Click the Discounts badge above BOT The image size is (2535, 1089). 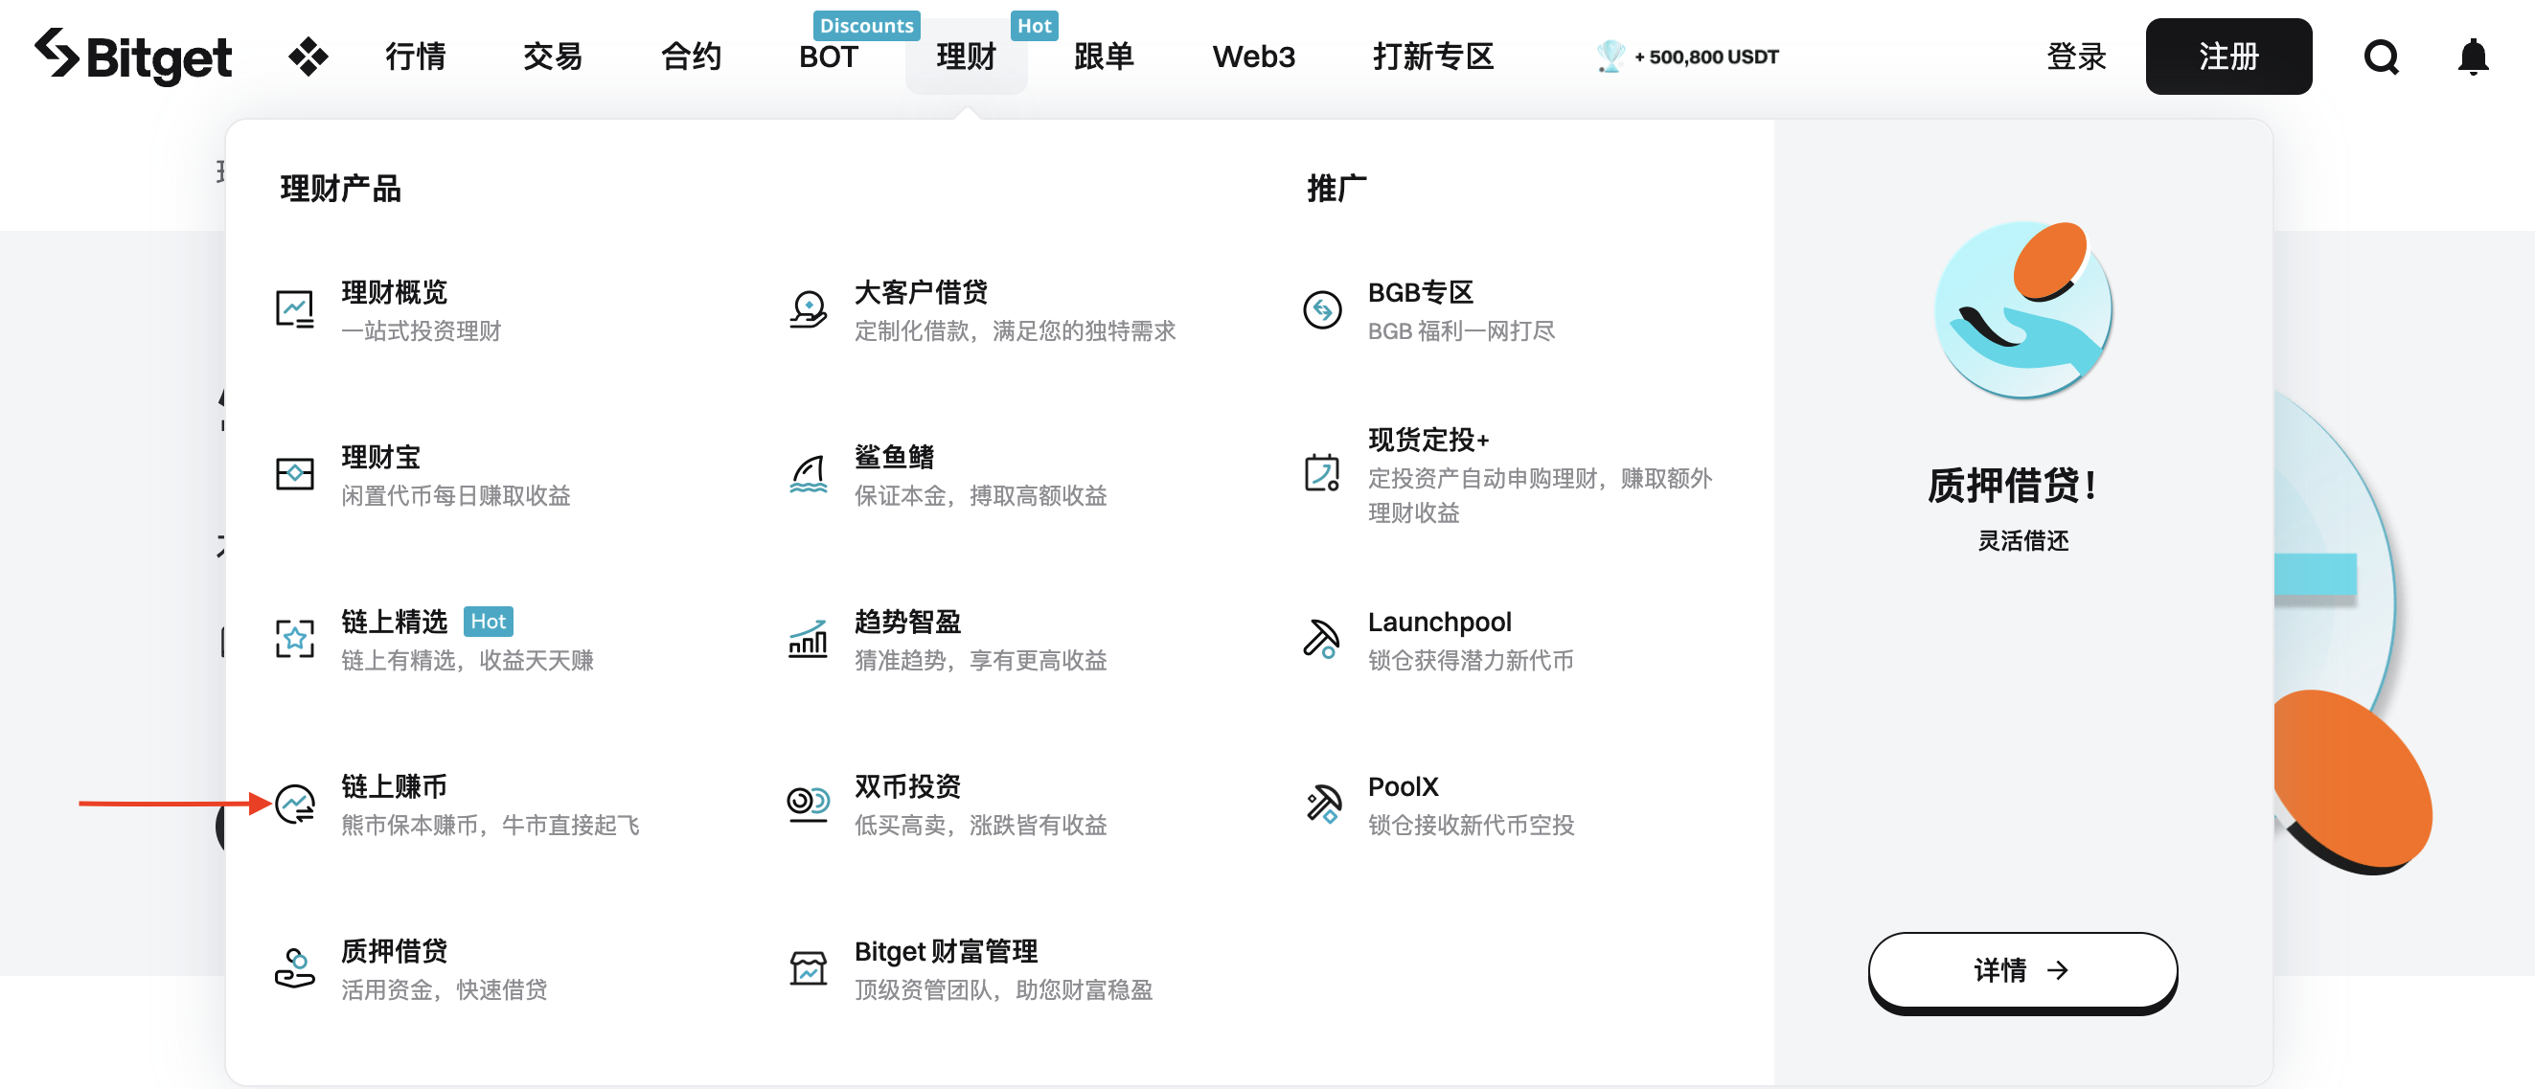(866, 26)
